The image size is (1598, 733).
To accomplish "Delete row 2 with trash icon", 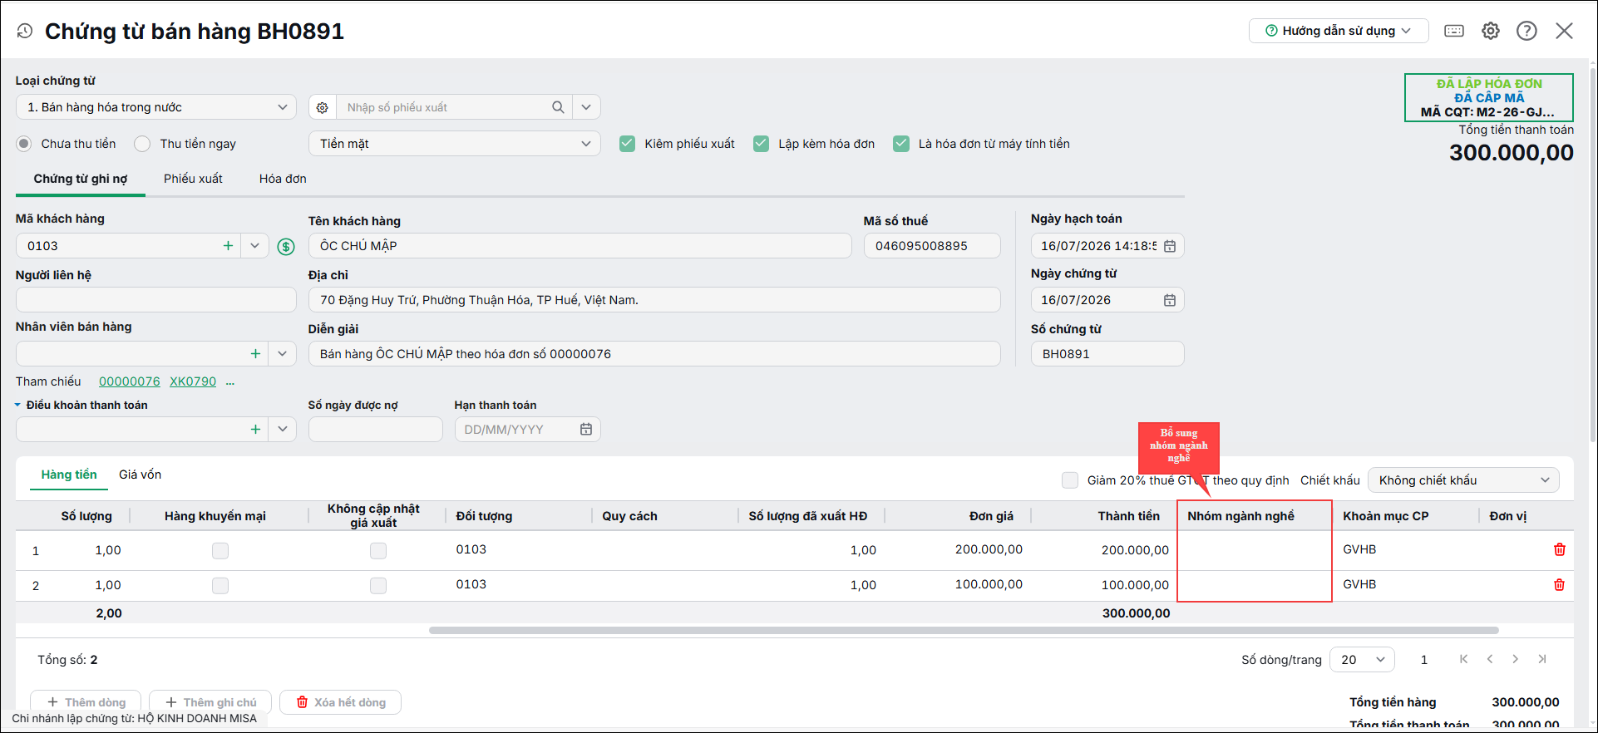I will [x=1560, y=584].
